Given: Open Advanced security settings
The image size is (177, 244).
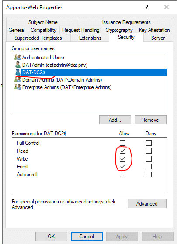Looking at the screenshot, I should [147, 203].
